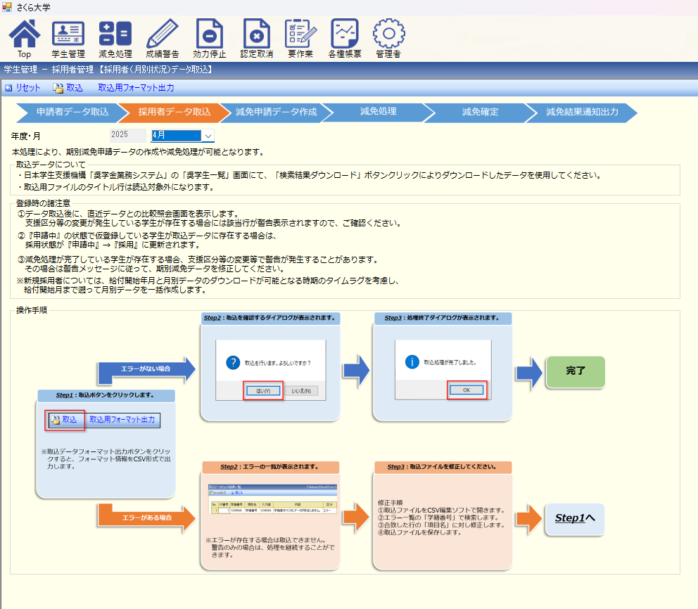
Task: Select the 減免申請データ作成 step tab
Action: [x=276, y=113]
